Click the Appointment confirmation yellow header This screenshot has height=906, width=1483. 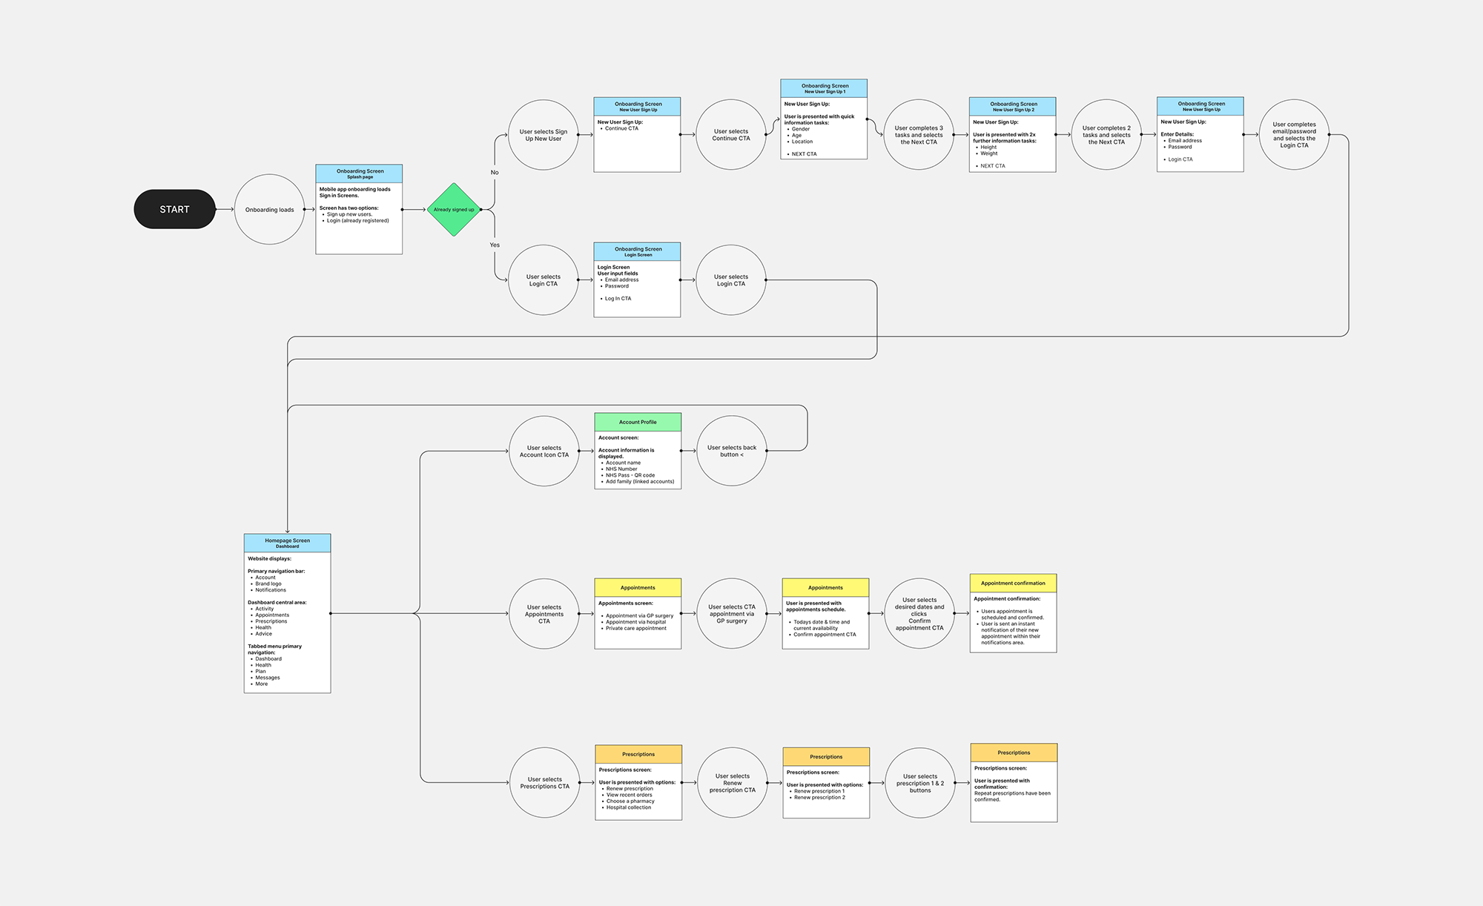pos(1013,583)
